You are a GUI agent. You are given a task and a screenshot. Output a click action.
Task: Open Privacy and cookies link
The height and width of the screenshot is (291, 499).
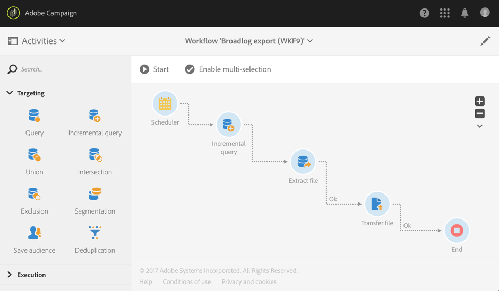tap(249, 282)
